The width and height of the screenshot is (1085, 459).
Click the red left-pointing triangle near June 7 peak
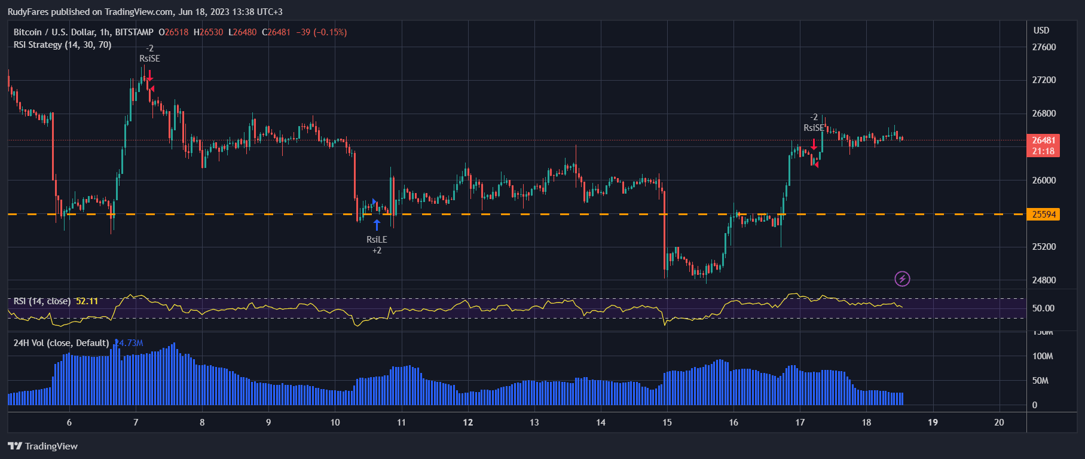(152, 89)
